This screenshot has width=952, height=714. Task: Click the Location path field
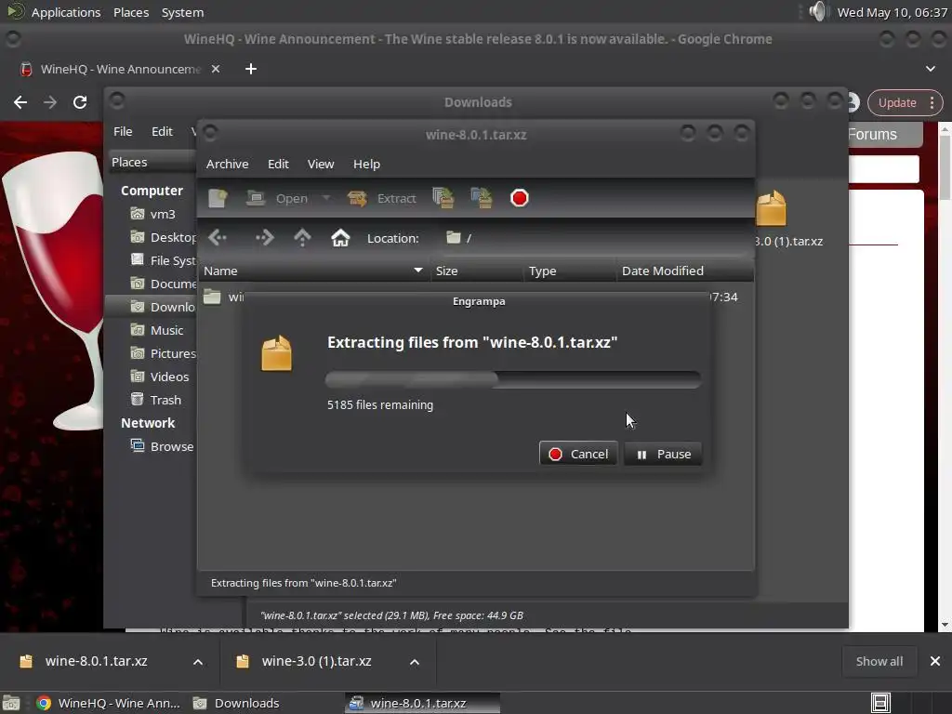tap(595, 238)
